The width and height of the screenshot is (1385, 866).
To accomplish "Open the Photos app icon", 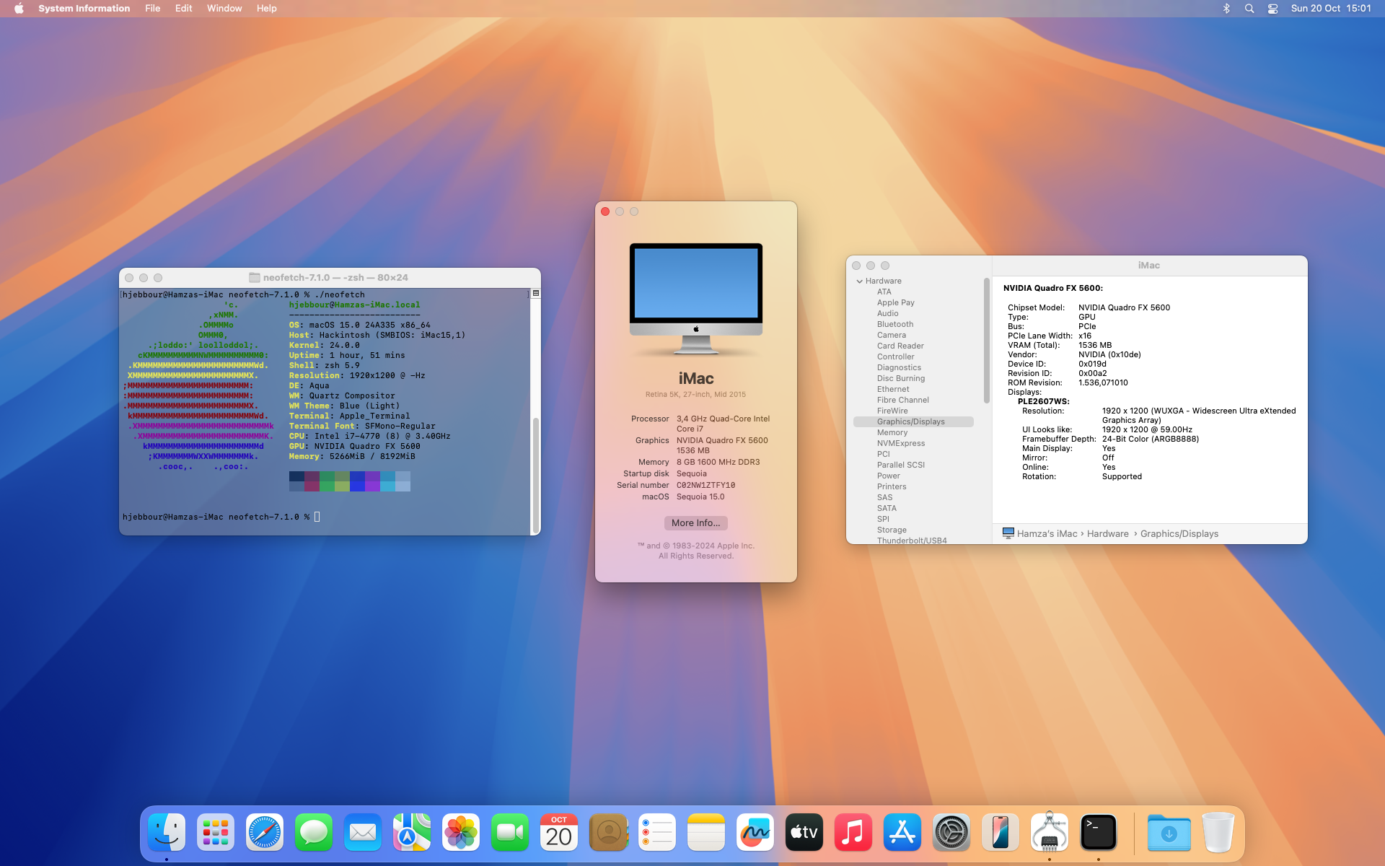I will pyautogui.click(x=460, y=832).
